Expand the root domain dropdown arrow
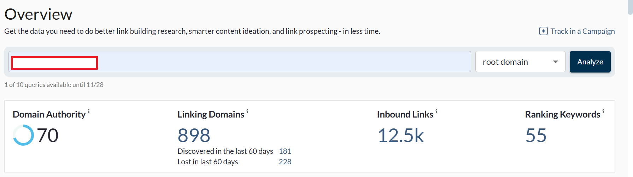 click(x=556, y=62)
